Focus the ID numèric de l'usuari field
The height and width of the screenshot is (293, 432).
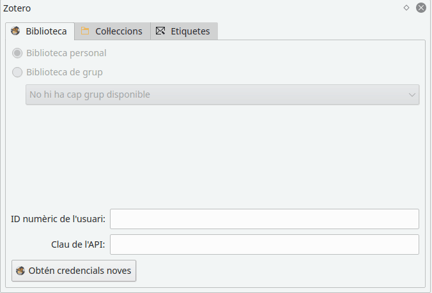[x=265, y=219]
